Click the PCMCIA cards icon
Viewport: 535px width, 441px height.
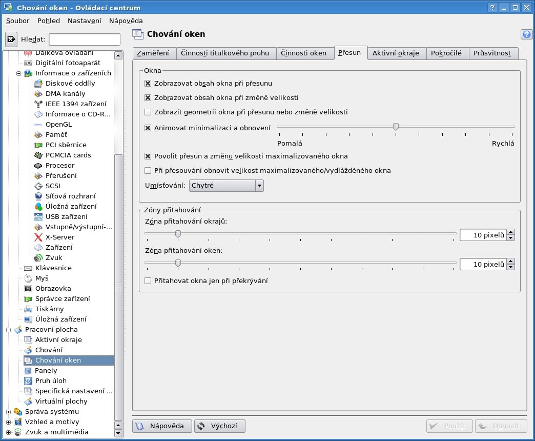[38, 155]
